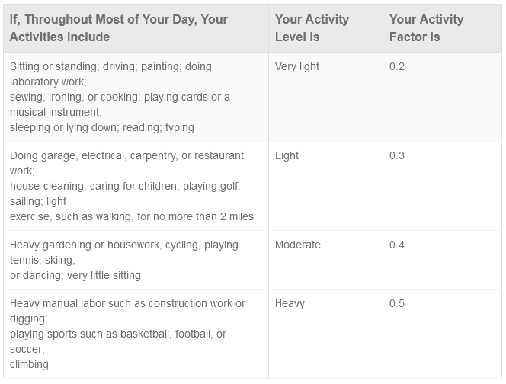
Task: Click the "Your Activity Factor Is" column header
Action: point(426,28)
